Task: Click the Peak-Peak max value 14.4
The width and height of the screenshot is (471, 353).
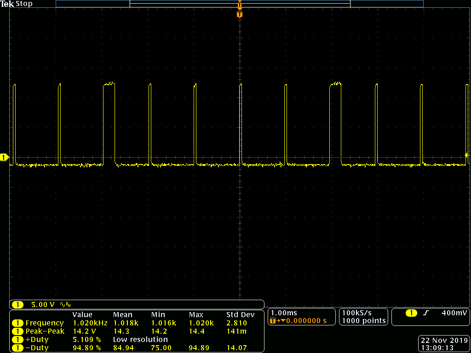Action: 196,331
